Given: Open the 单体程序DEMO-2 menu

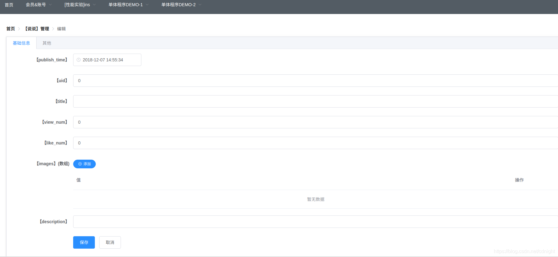Looking at the screenshot, I should tap(179, 5).
